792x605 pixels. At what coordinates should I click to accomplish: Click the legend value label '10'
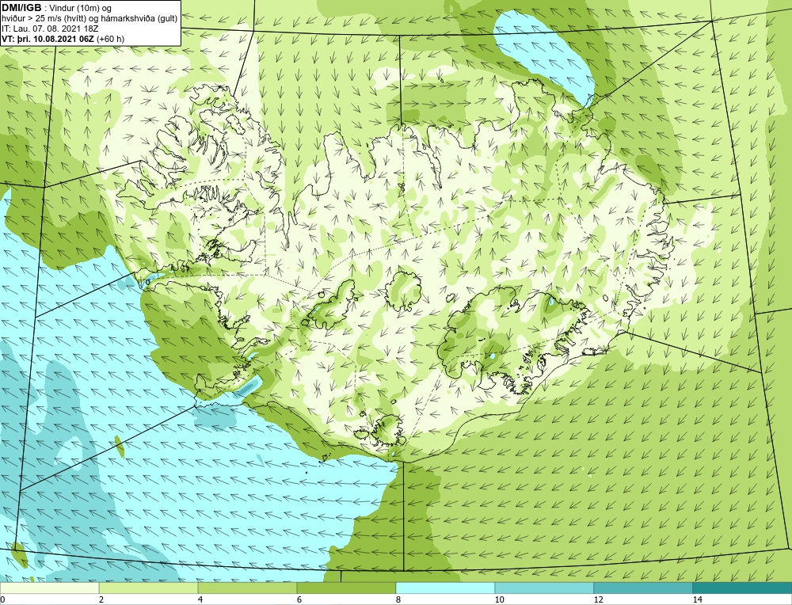point(500,599)
